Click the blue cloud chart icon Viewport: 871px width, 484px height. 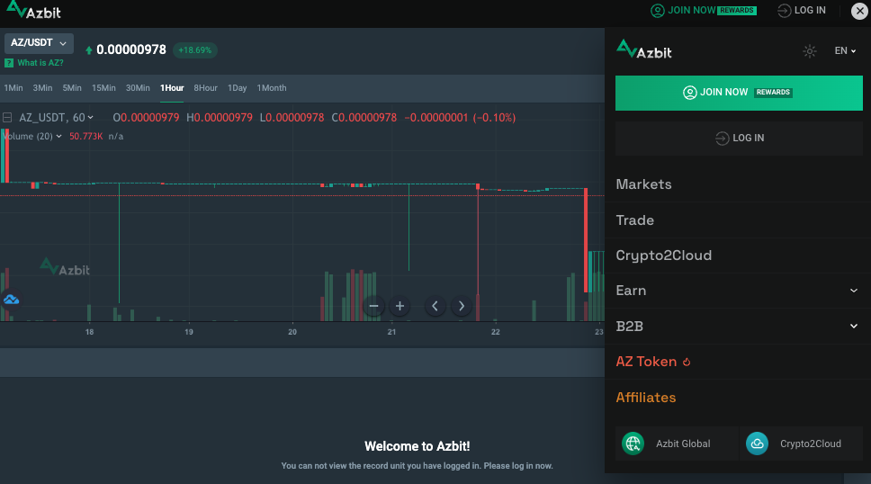coord(11,300)
